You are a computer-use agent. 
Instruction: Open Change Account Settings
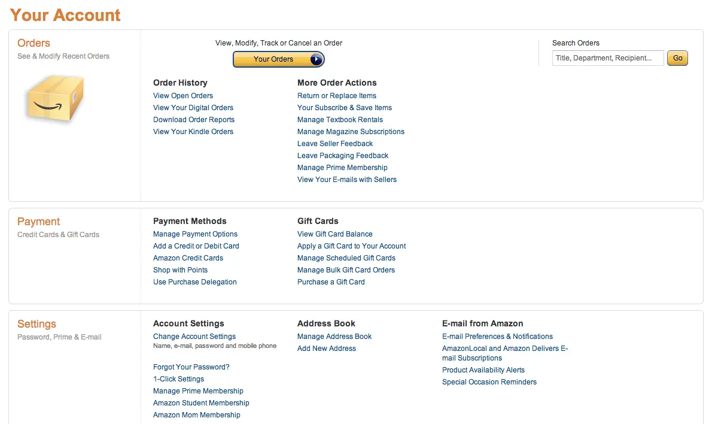tap(194, 336)
